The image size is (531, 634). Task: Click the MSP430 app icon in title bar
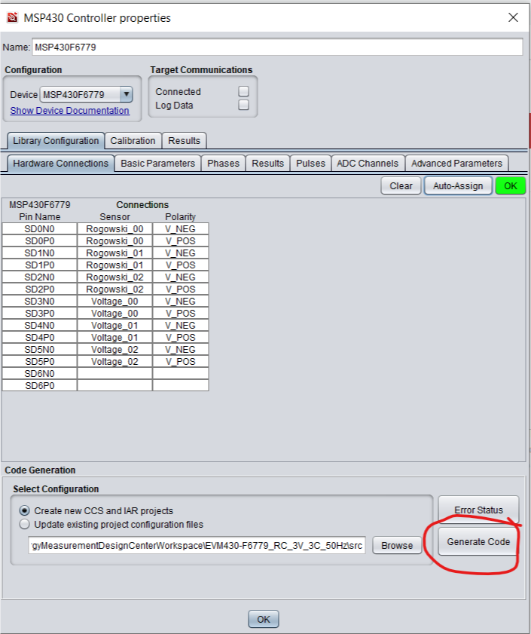13,18
